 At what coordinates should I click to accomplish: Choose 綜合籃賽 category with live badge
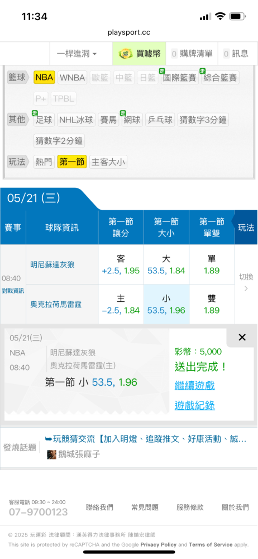click(220, 77)
